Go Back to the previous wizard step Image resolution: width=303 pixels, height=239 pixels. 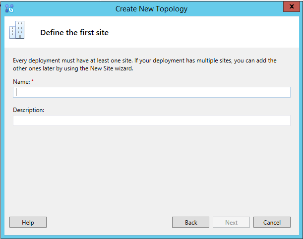click(191, 223)
